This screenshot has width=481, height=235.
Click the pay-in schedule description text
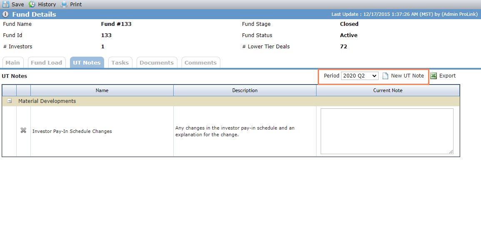235,131
